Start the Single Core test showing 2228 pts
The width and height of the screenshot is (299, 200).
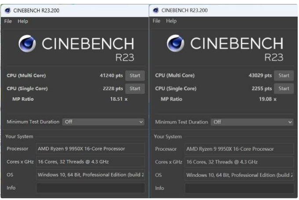click(135, 88)
